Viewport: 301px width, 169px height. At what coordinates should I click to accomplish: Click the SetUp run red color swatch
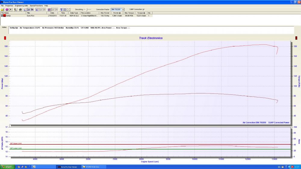5,16
